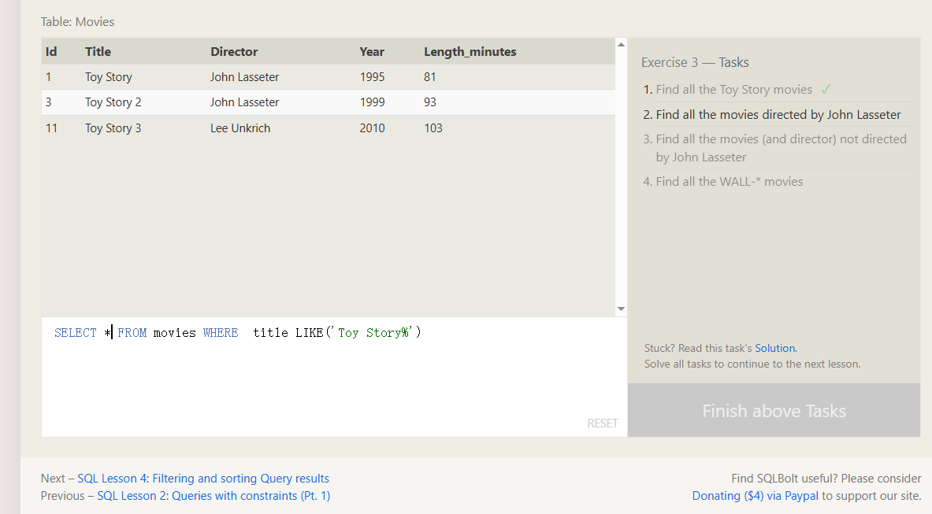Click the green checkmark beside task 1
The image size is (932, 514).
pyautogui.click(x=826, y=89)
